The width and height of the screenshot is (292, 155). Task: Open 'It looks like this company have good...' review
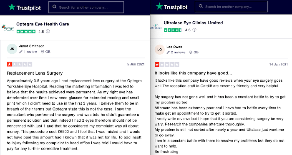pyautogui.click(x=193, y=73)
